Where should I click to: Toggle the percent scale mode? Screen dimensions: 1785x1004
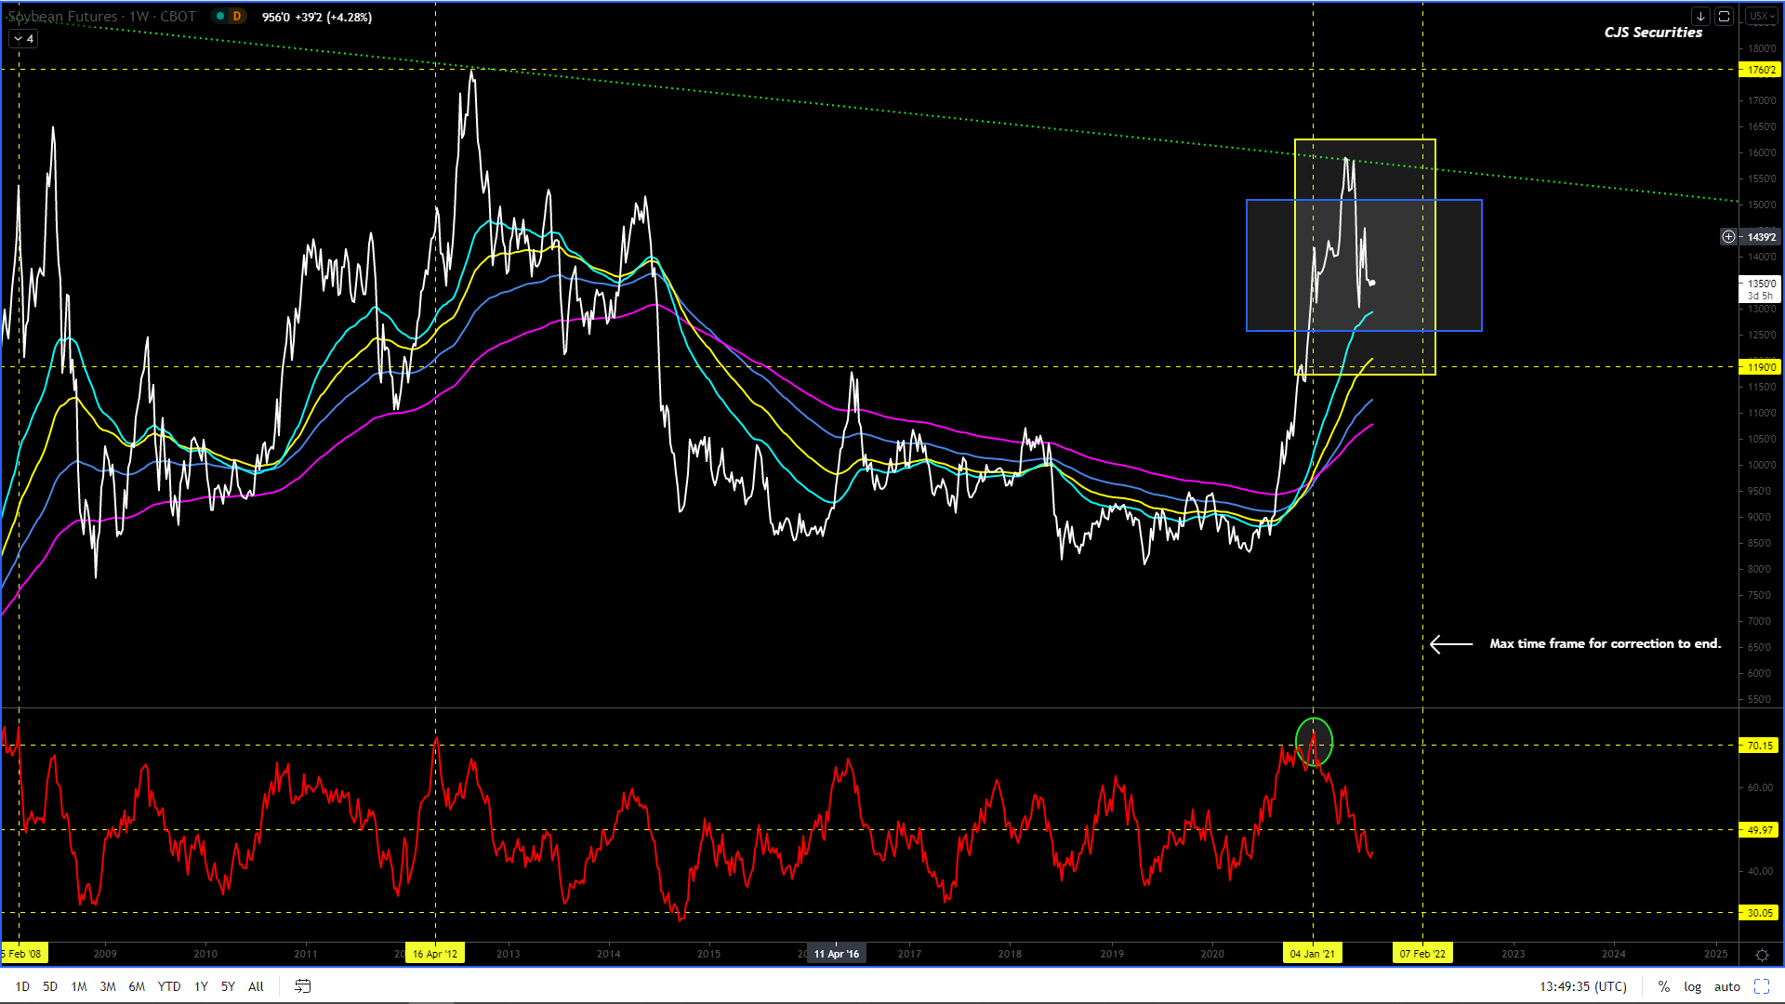click(x=1663, y=986)
